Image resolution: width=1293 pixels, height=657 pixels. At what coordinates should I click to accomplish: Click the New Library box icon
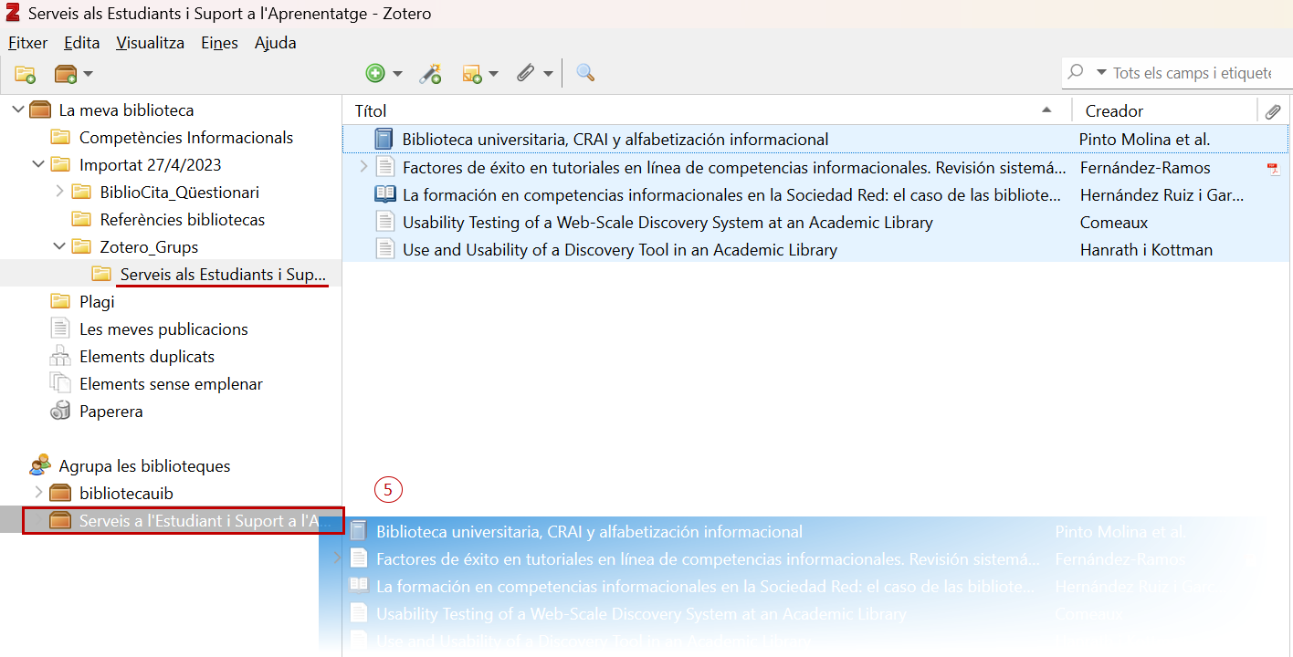(x=65, y=74)
